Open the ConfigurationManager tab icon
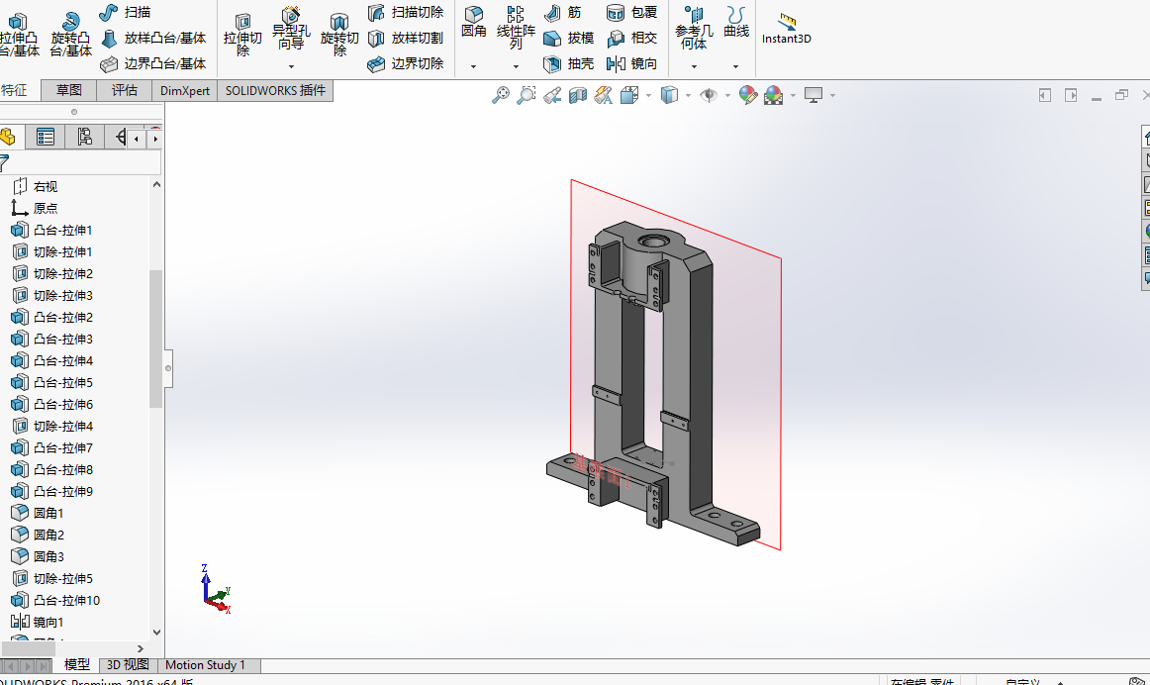 pyautogui.click(x=84, y=137)
